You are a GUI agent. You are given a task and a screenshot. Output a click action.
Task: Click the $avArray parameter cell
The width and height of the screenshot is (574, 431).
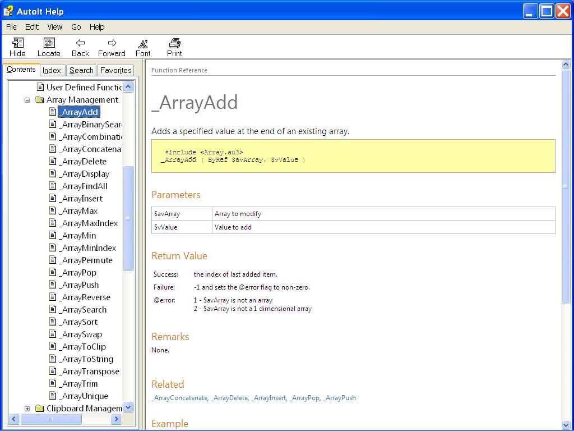[182, 214]
